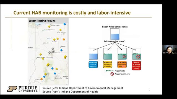
Task: Select the yellow marker left of South Bend label
Action: (49, 27)
